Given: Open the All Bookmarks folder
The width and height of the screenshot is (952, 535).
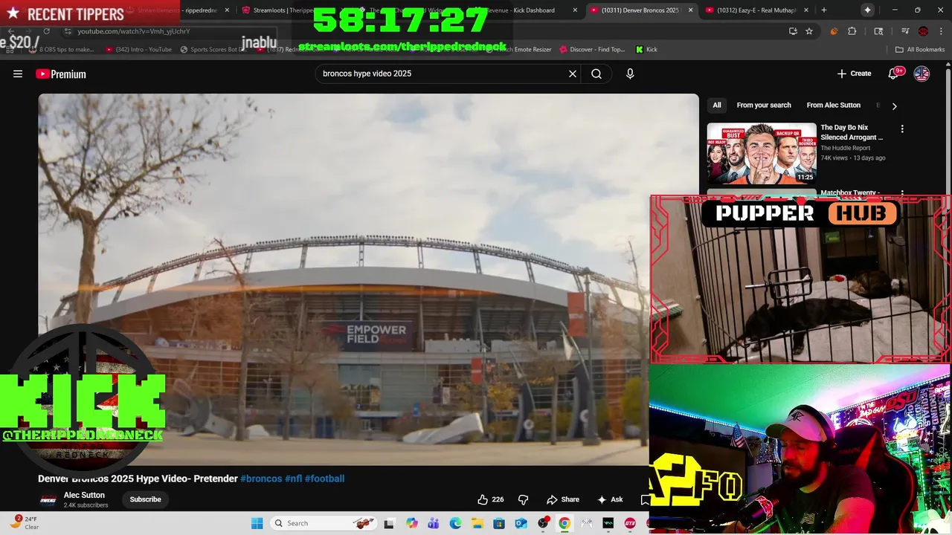Looking at the screenshot, I should tap(920, 50).
